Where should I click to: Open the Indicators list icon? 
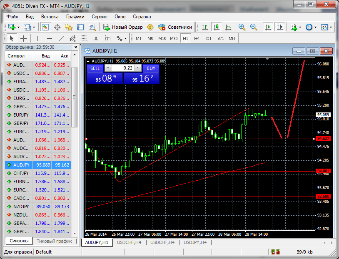(x=294, y=27)
